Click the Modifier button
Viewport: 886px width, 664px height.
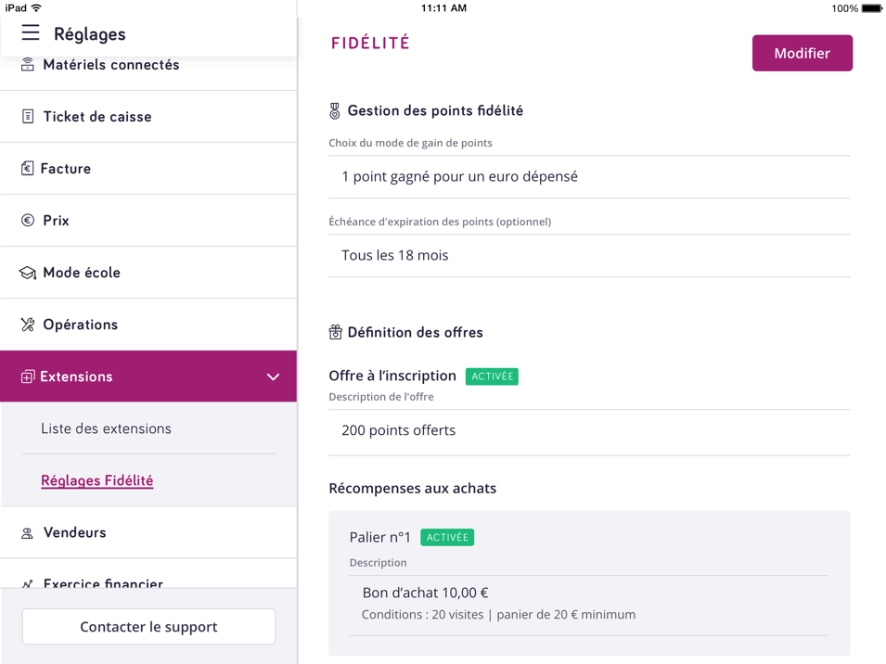coord(802,53)
